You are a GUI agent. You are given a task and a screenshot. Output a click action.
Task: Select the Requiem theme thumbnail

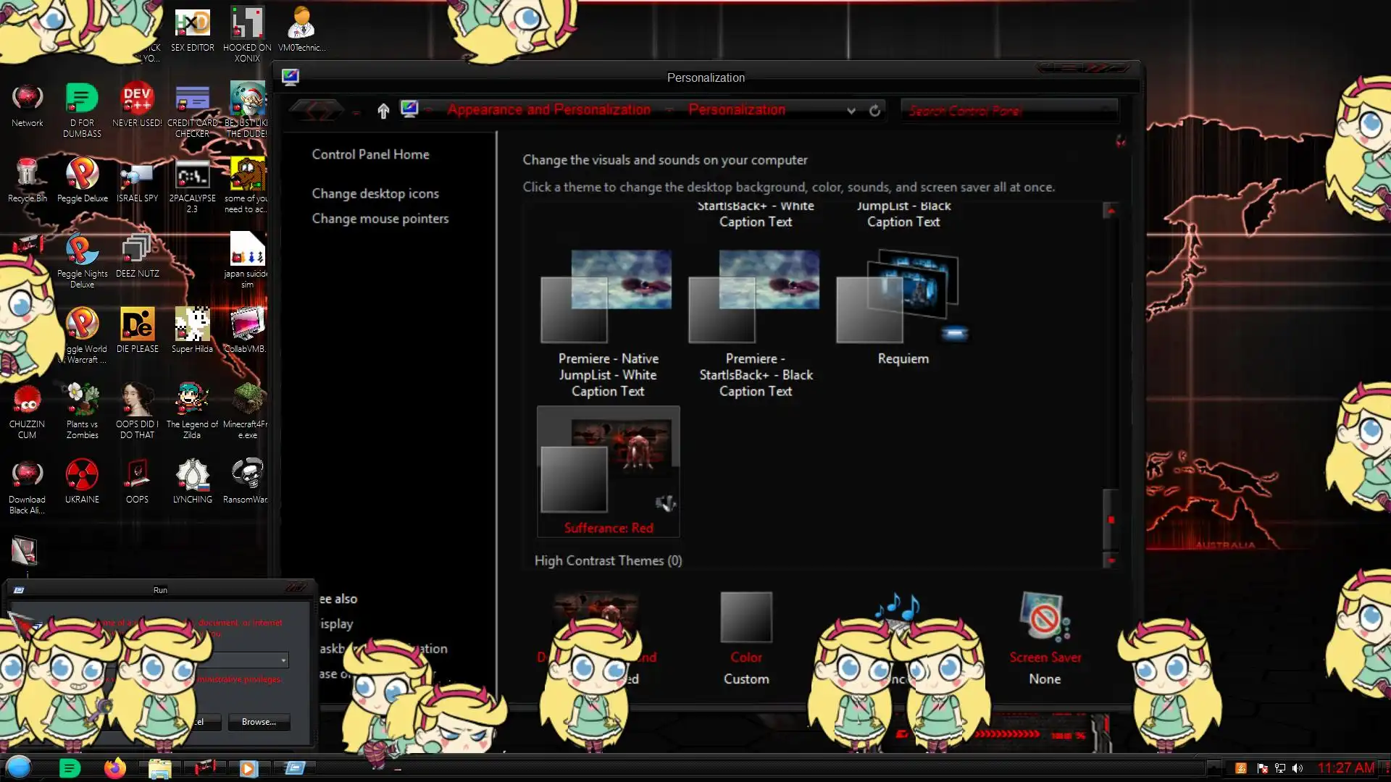click(x=902, y=297)
